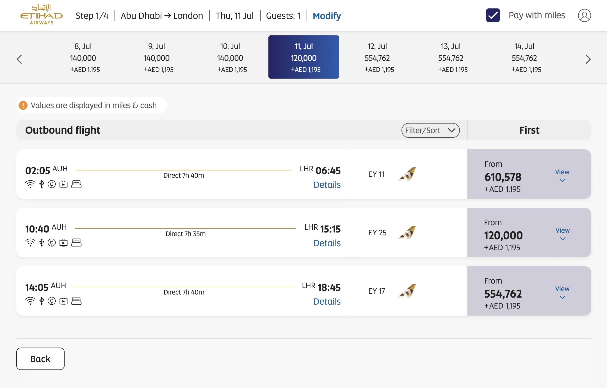Click the Modify search link
Screen dimensions: 607x388
pos(327,16)
